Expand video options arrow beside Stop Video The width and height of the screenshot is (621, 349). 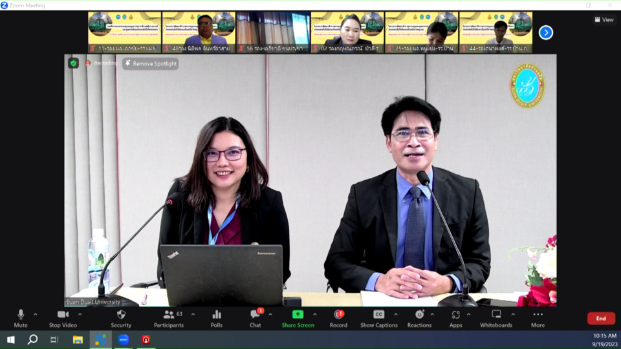80,315
